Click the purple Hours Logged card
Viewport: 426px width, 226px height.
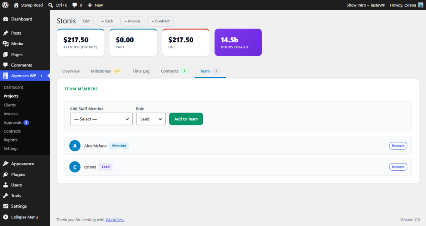(238, 42)
